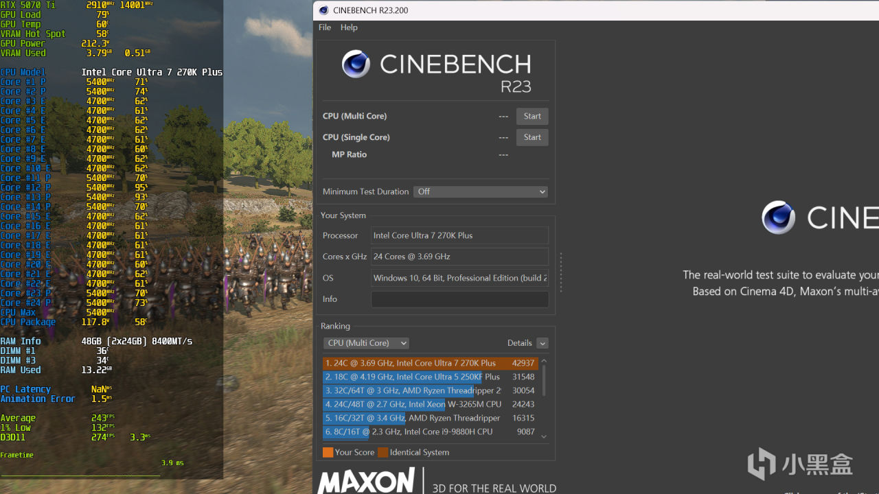Click the empty Info input field

coord(459,299)
